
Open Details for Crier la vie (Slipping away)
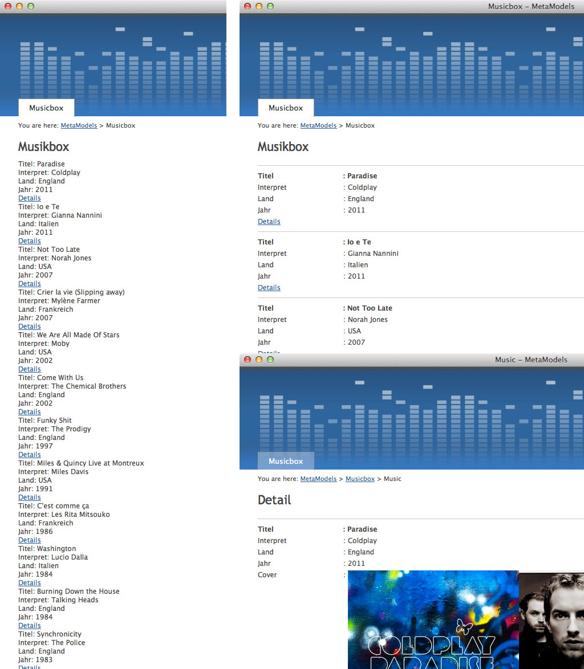tap(30, 327)
